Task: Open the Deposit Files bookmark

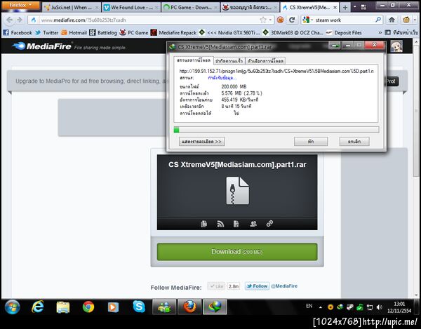Action: point(344,33)
